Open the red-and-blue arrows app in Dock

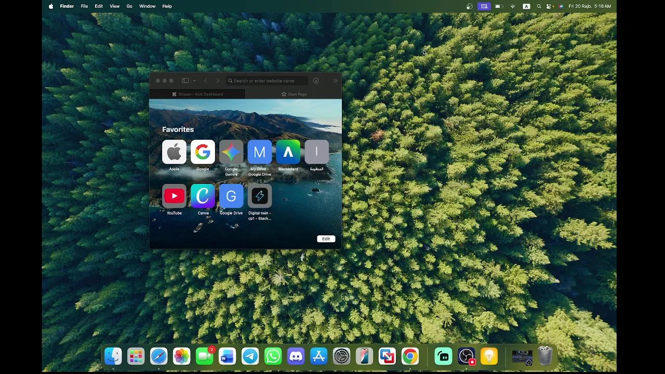coord(388,356)
